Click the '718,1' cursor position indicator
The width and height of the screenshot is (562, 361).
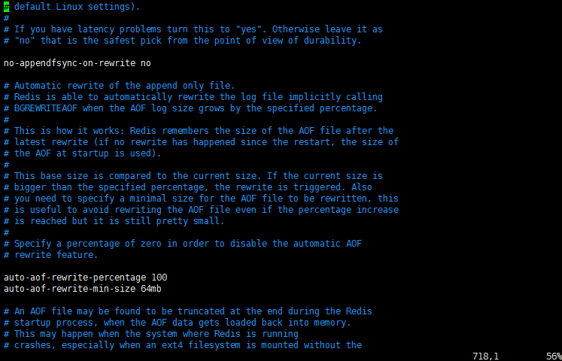pyautogui.click(x=485, y=356)
